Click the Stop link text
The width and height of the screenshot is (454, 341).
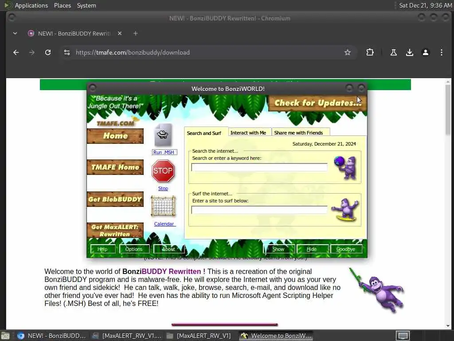[163, 188]
